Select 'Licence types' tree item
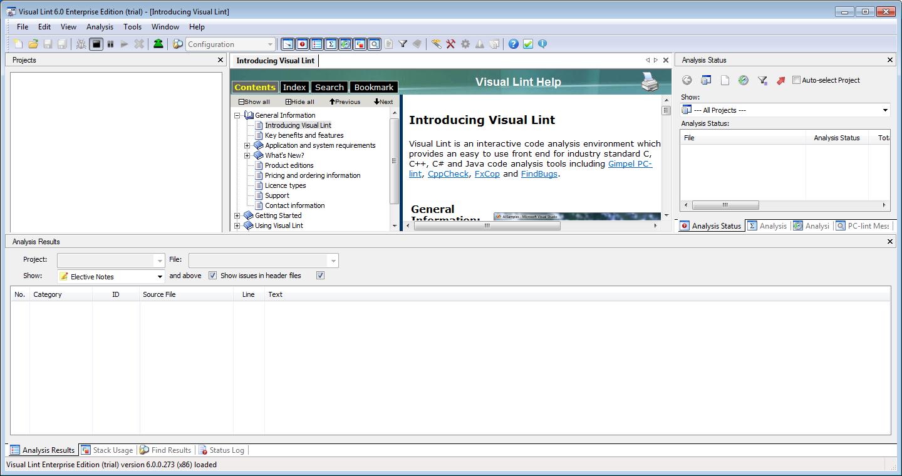The width and height of the screenshot is (902, 476). pyautogui.click(x=285, y=185)
